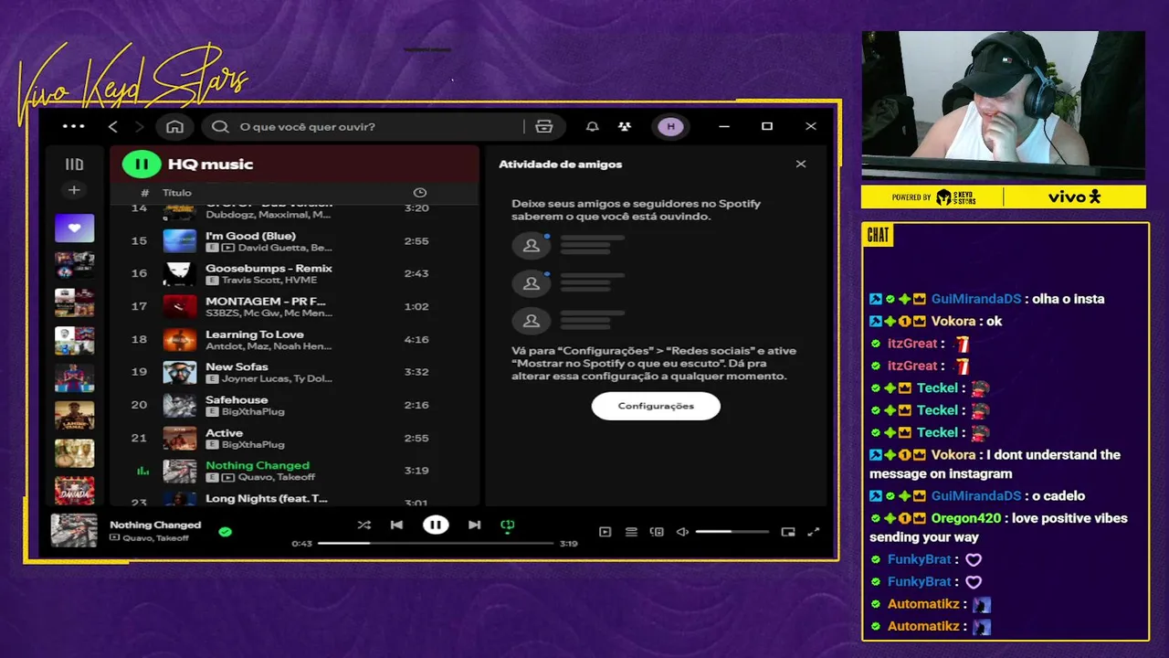This screenshot has width=1169, height=658.
Task: Open the Spotify Home icon
Action: 174,126
